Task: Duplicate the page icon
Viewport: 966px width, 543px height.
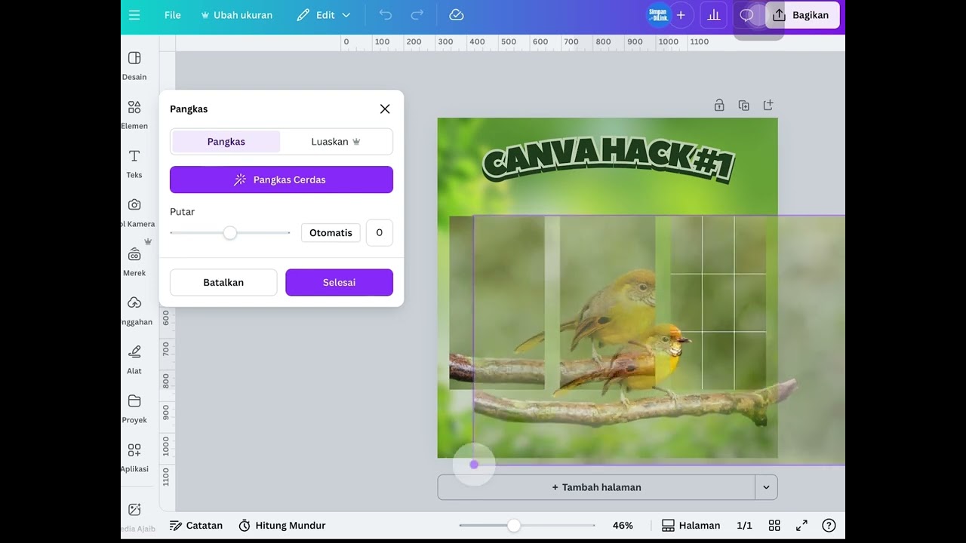Action: [743, 106]
